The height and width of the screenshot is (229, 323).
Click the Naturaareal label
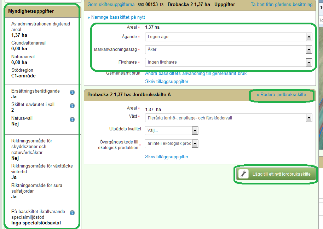pos(23,57)
